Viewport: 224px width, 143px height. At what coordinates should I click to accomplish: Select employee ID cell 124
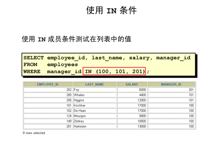48,116
